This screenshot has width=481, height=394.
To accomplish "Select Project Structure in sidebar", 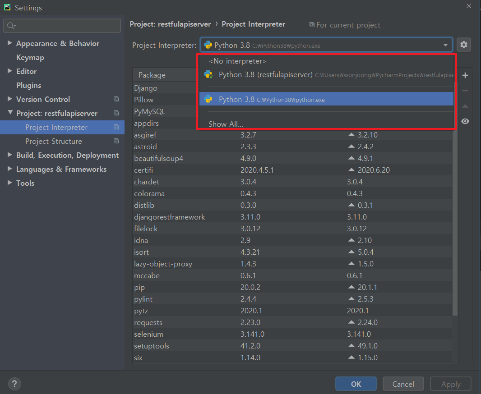I will pyautogui.click(x=62, y=141).
